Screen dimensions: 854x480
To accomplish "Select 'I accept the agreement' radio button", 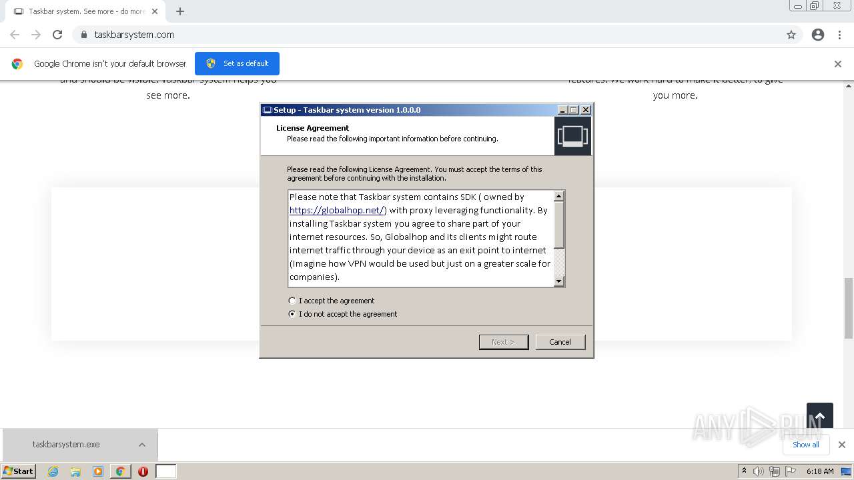I will pyautogui.click(x=292, y=301).
